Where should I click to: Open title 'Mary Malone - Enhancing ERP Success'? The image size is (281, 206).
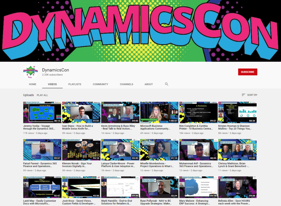(x=195, y=202)
